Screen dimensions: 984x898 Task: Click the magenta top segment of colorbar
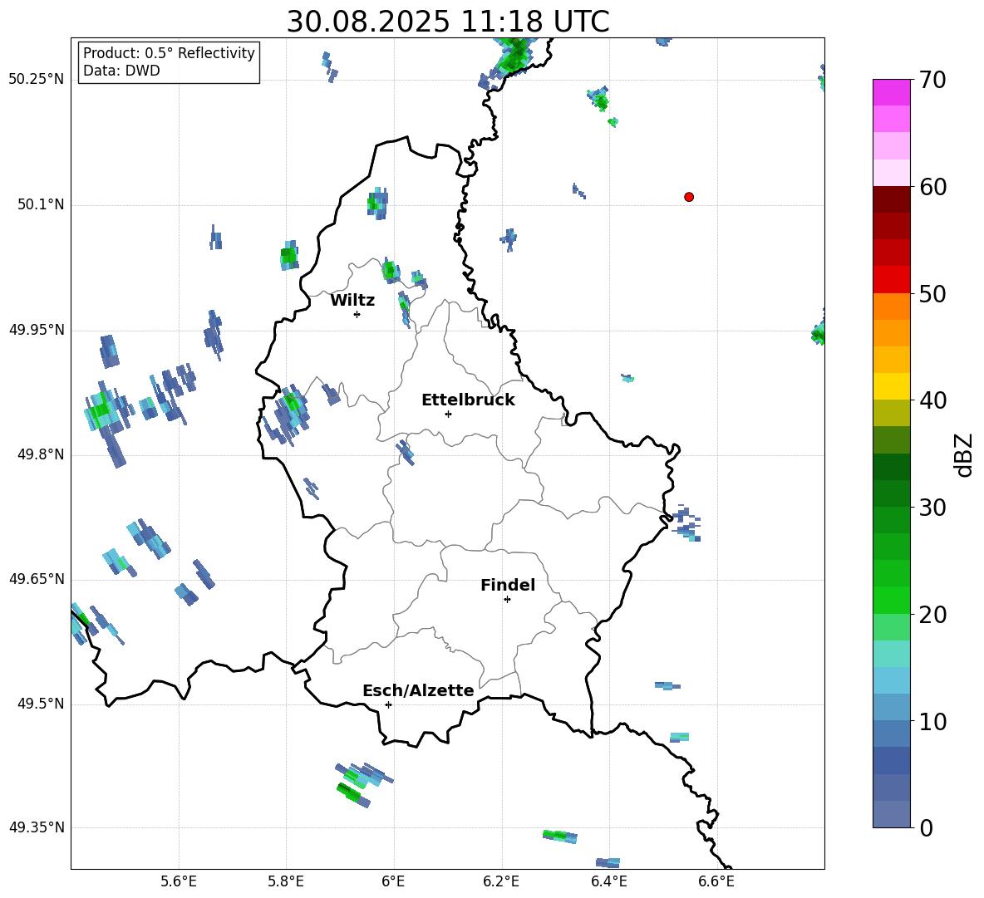tap(892, 92)
